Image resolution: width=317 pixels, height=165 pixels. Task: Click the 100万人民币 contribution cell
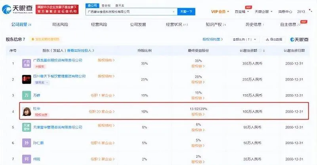(252, 112)
